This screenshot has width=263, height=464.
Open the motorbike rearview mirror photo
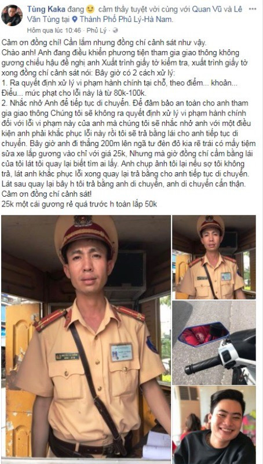[214, 342]
